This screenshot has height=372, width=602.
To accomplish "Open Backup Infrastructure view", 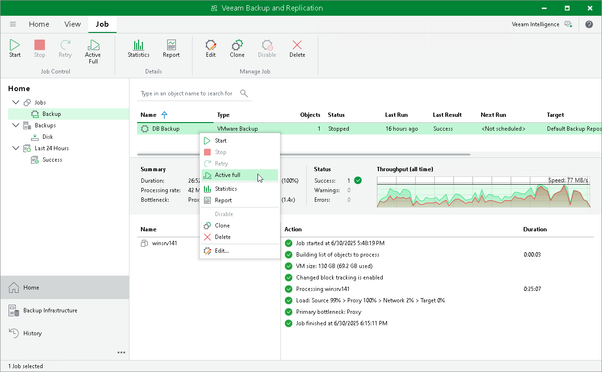I will (x=64, y=310).
